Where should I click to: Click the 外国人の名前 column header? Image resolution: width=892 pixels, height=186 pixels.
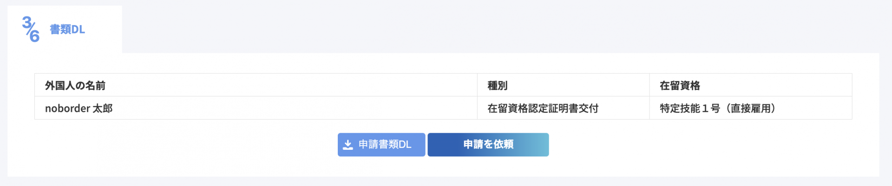(75, 85)
